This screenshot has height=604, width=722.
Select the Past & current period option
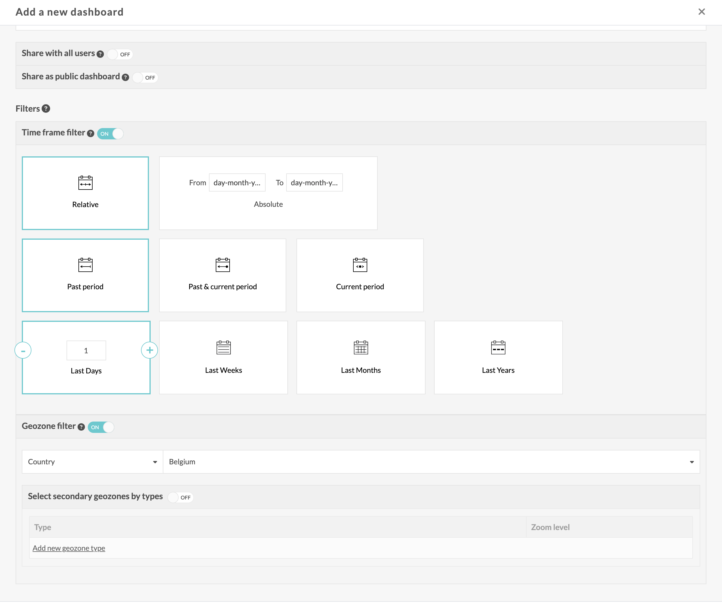tap(223, 275)
